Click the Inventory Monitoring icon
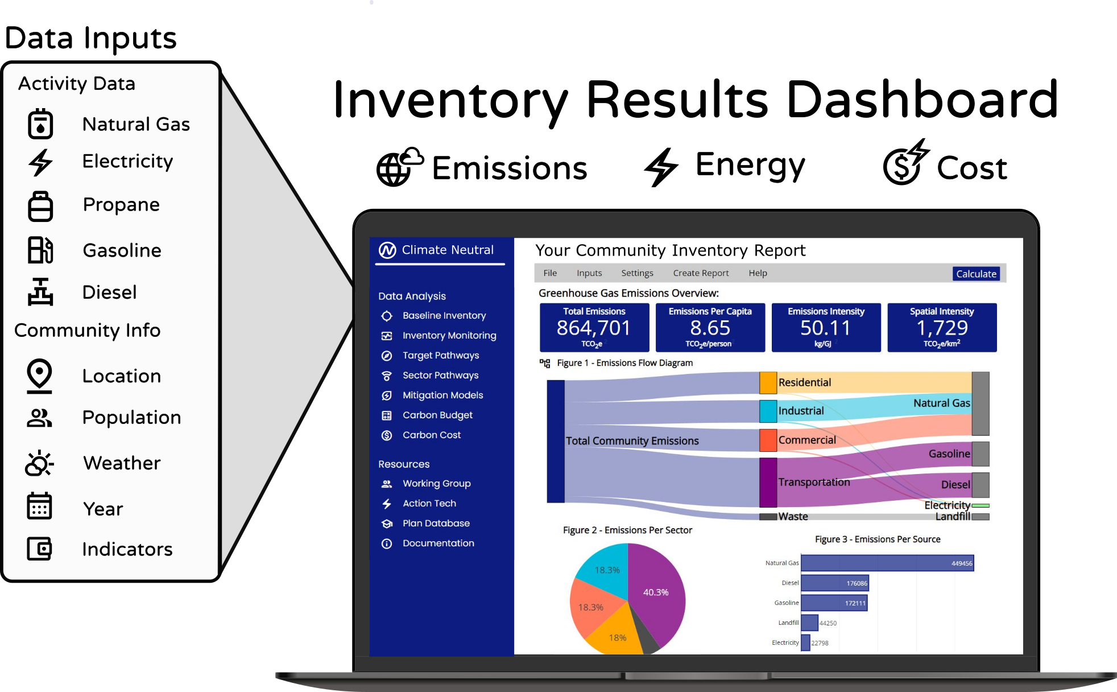The width and height of the screenshot is (1117, 692). coord(387,336)
